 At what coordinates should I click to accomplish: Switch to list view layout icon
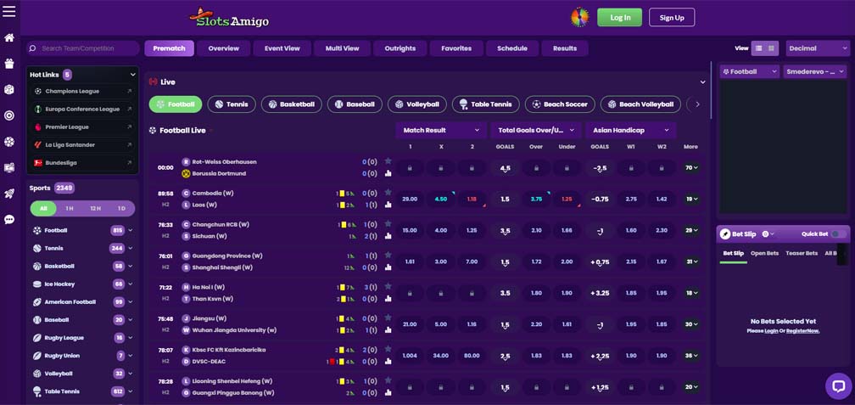pyautogui.click(x=758, y=48)
